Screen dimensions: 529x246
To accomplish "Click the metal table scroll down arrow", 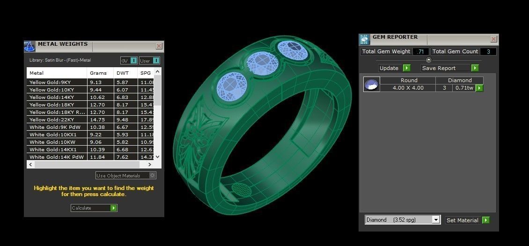I will tap(158, 156).
